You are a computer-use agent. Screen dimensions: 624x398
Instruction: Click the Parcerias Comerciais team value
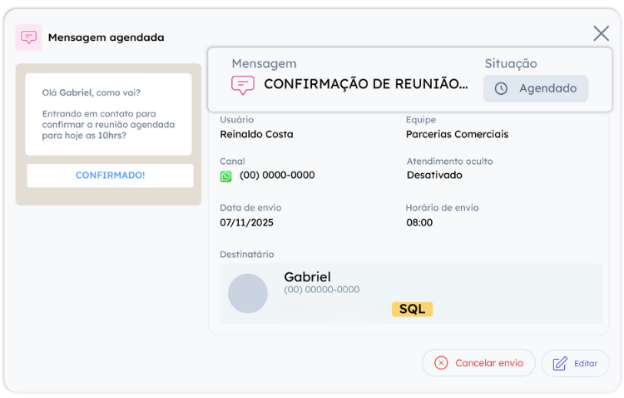(457, 134)
